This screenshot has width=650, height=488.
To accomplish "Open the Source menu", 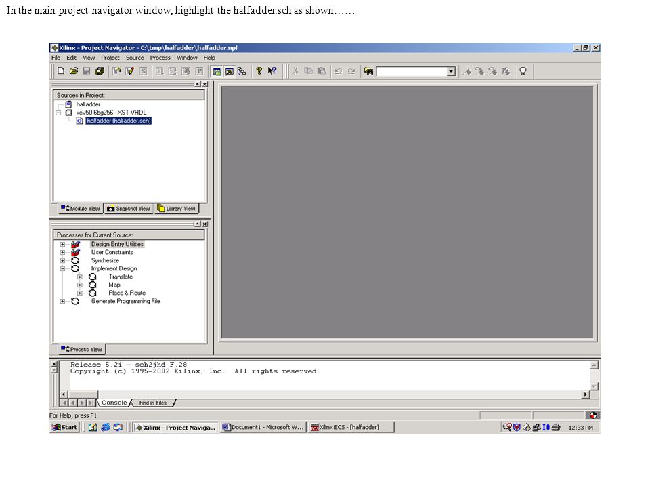I will (x=135, y=58).
